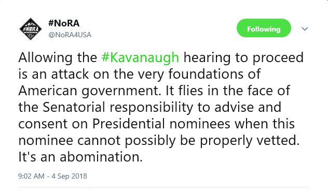328x190 pixels.
Task: Click the word 'Allowing' starting the tweet
Action: point(45,58)
